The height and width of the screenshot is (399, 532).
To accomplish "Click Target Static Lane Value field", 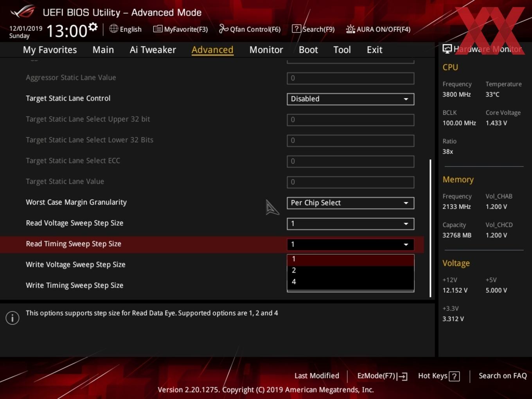I will 350,182.
